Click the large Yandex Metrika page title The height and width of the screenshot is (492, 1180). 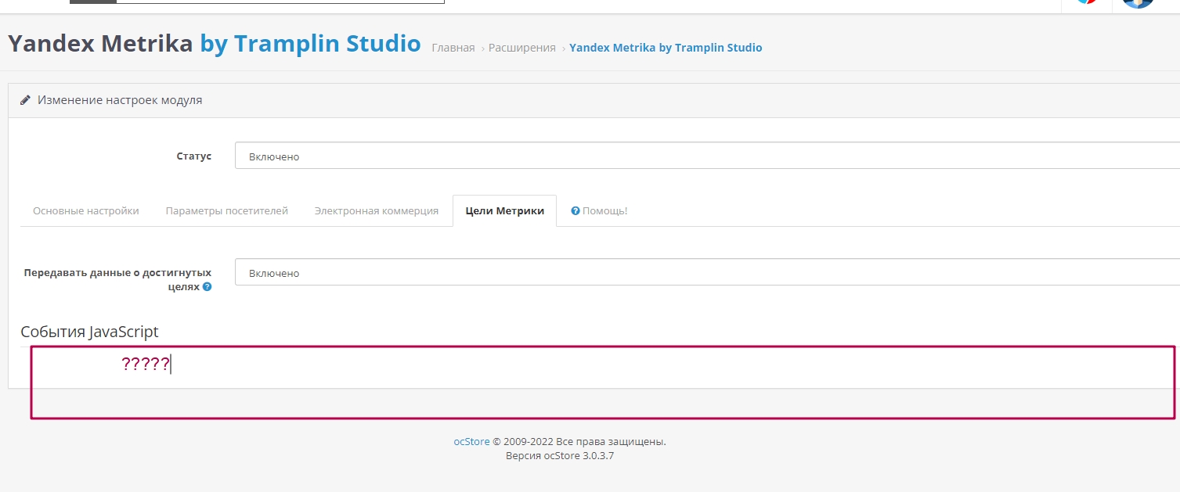coord(214,44)
